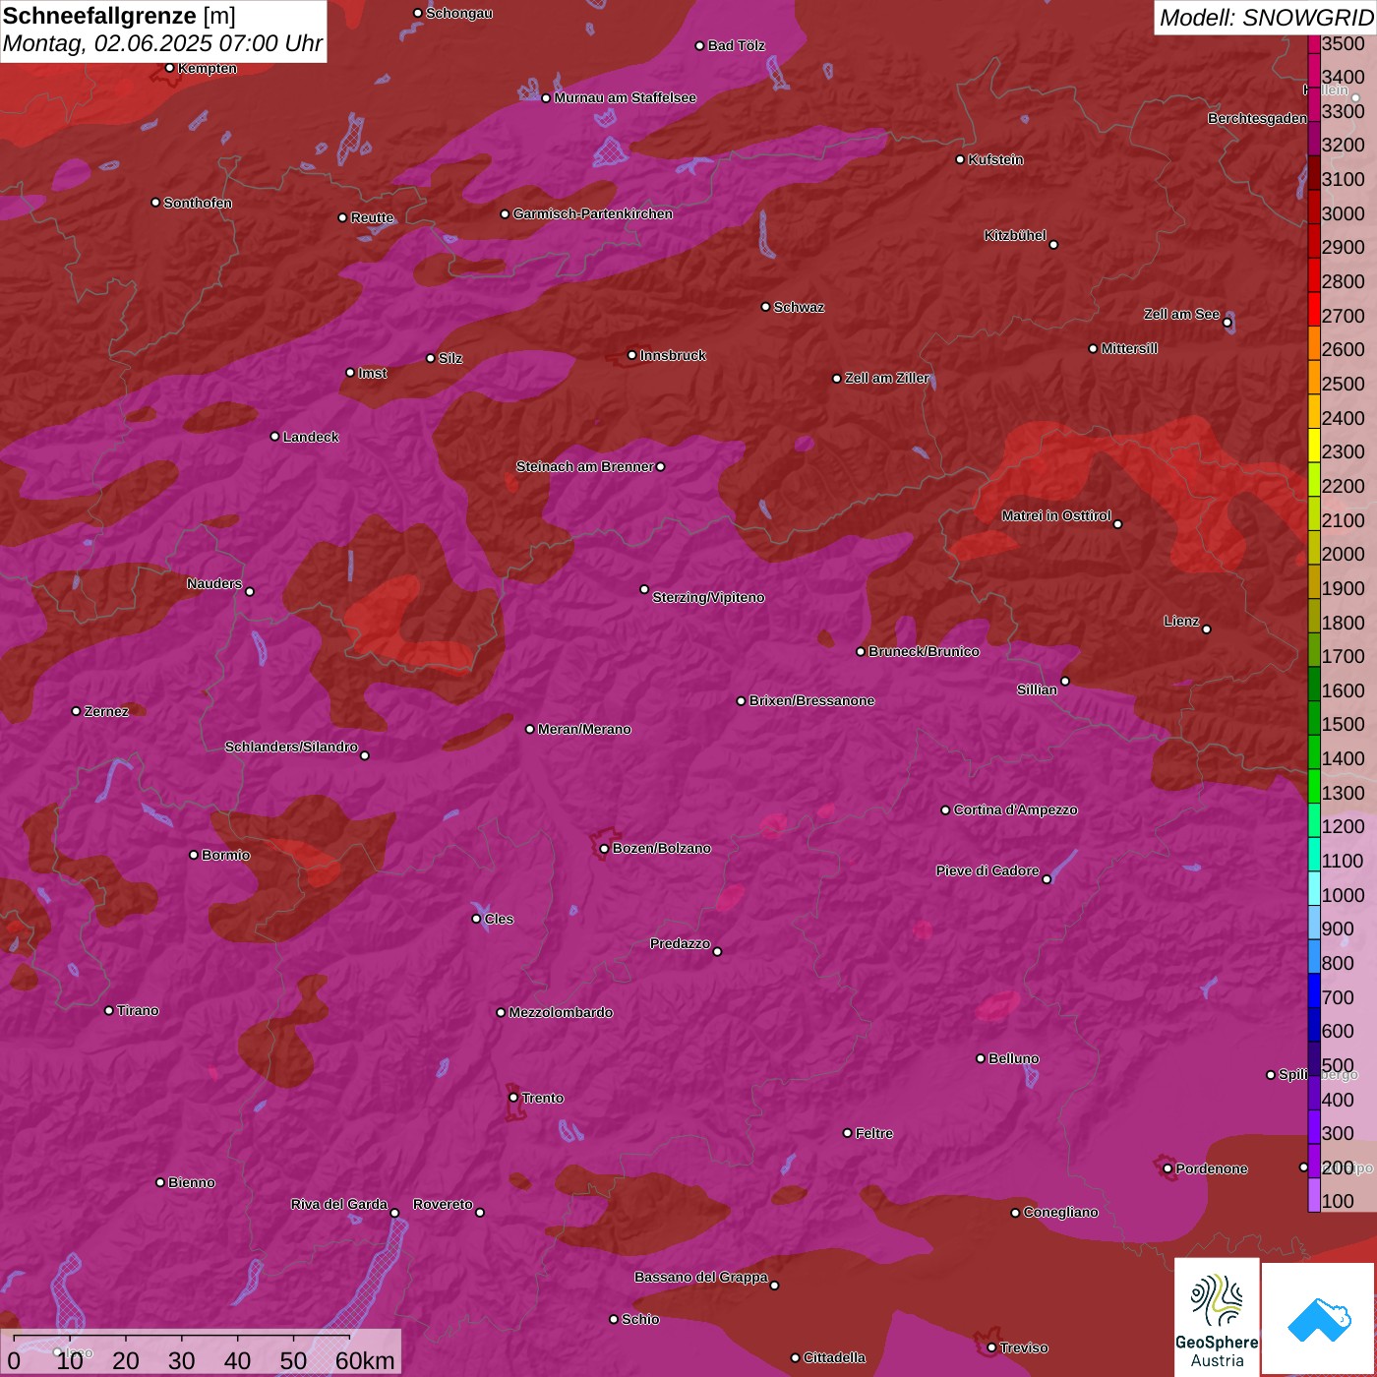Click the 'Bassano del Grappa' label
Screen dimensions: 1377x1377
point(701,1277)
